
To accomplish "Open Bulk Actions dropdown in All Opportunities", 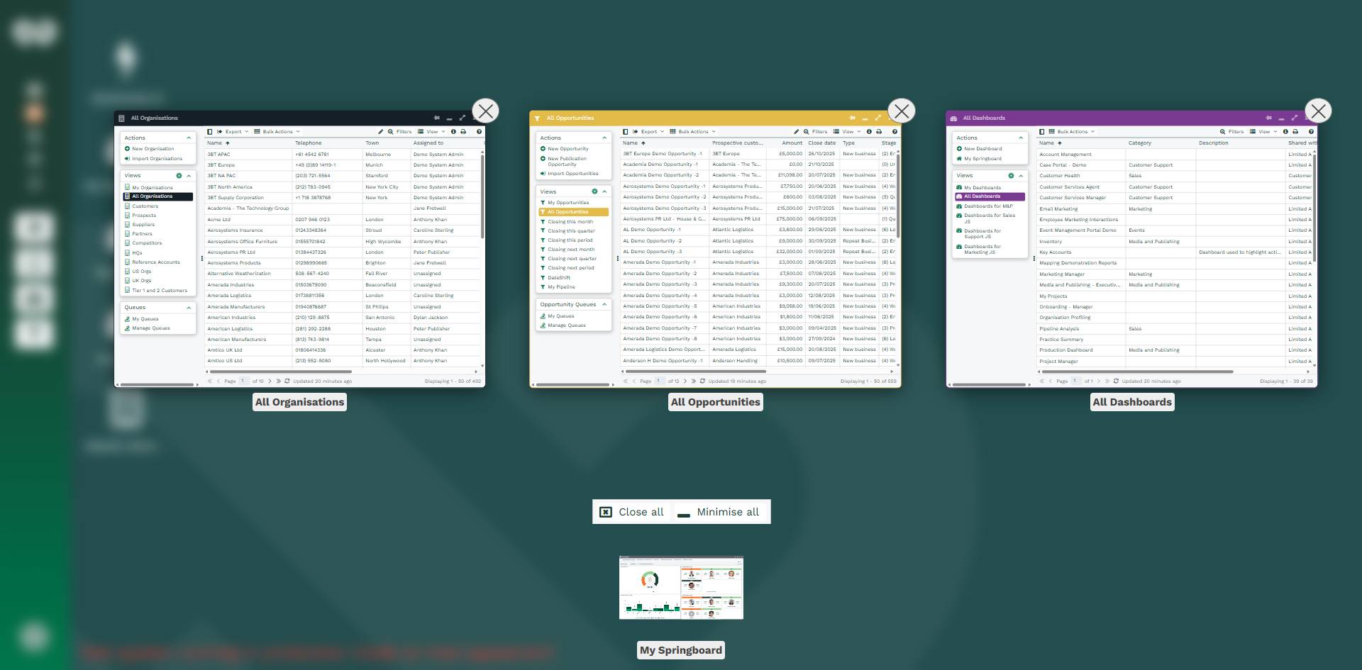I will click(692, 132).
